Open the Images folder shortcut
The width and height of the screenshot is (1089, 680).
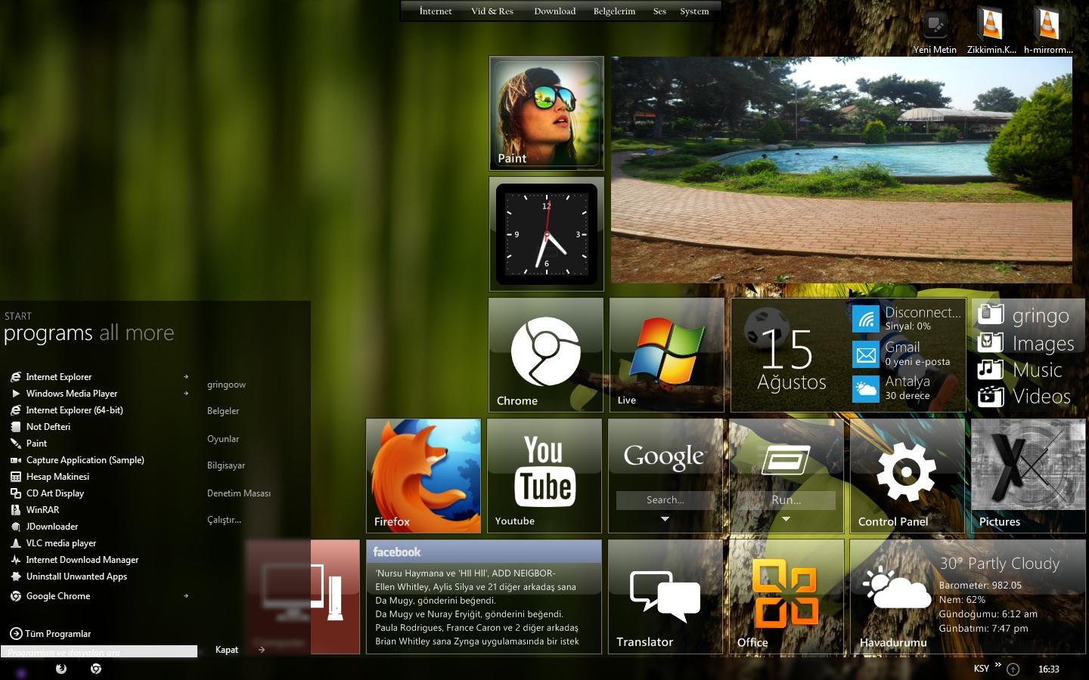[1027, 343]
